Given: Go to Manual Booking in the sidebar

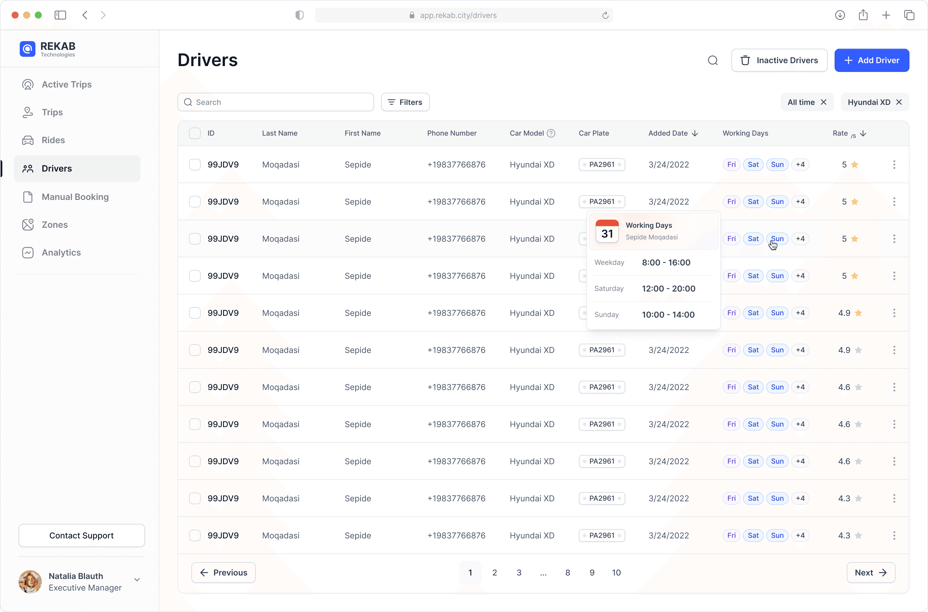Looking at the screenshot, I should (x=75, y=197).
